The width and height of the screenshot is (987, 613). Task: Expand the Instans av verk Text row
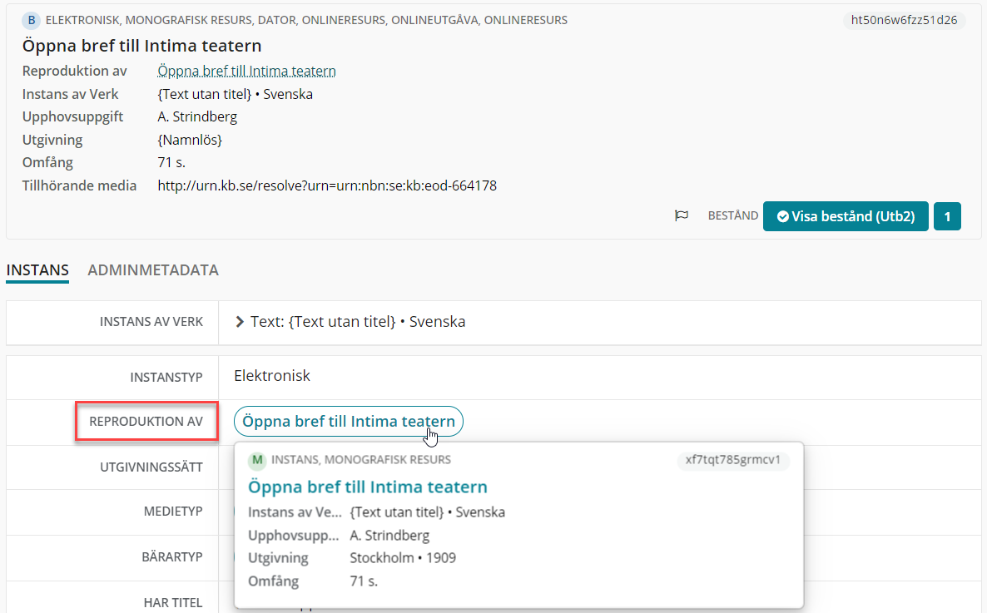point(239,322)
